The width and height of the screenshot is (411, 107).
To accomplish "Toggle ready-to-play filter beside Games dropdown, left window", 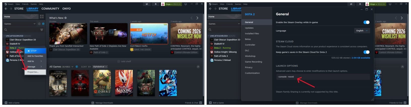I will [43, 24].
